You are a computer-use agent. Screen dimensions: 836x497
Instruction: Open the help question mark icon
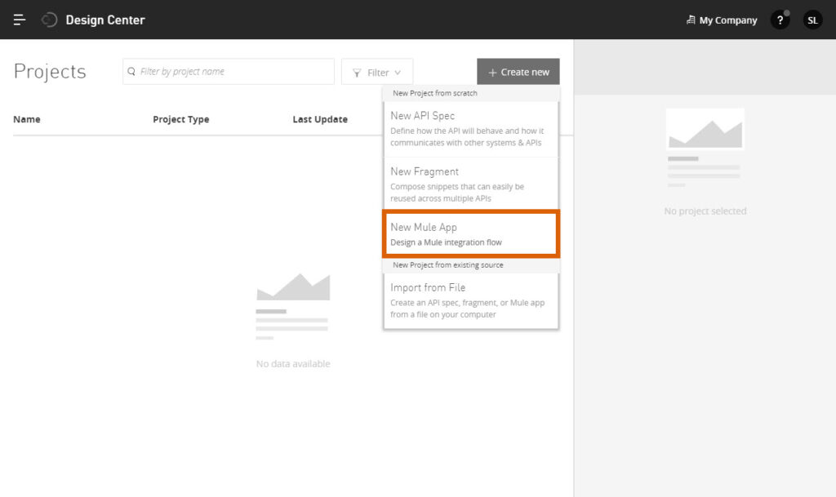(780, 20)
